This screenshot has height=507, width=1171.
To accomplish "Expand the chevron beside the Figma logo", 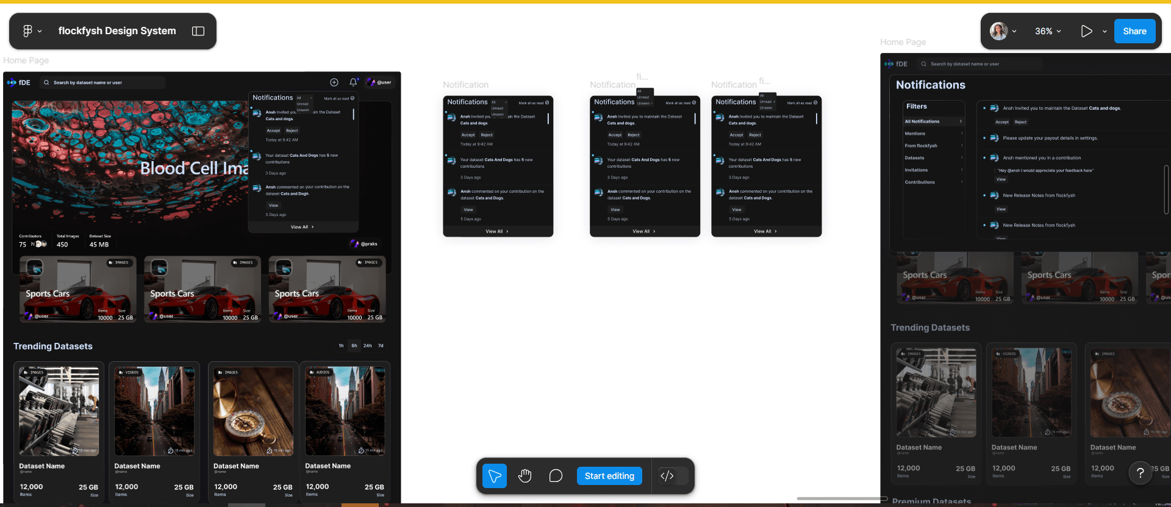I will tap(40, 31).
